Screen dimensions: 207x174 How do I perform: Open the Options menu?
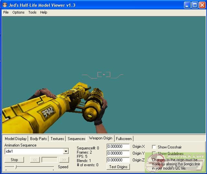[18, 12]
